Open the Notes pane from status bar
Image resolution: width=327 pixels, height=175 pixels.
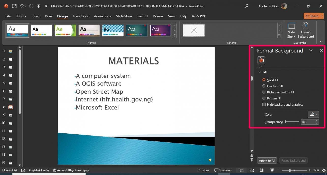(x=204, y=170)
